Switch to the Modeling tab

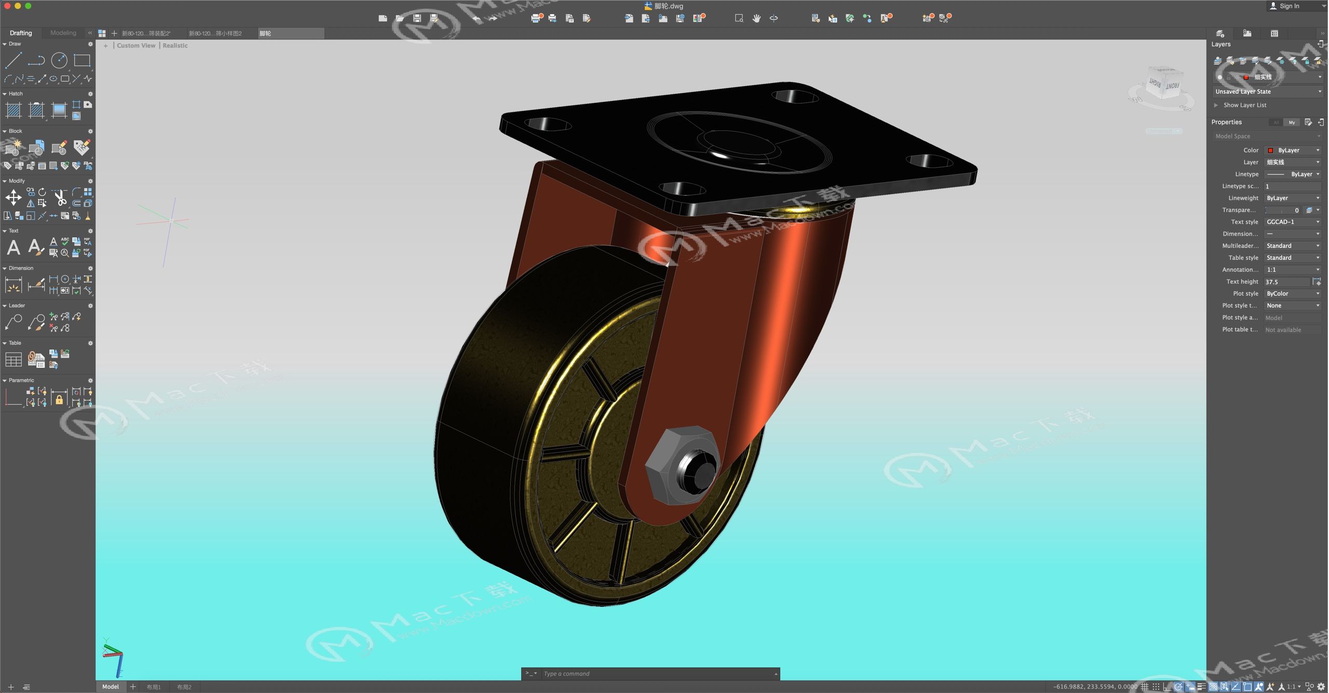click(x=63, y=33)
